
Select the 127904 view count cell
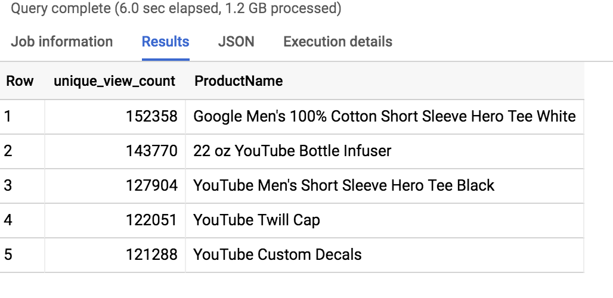(151, 185)
